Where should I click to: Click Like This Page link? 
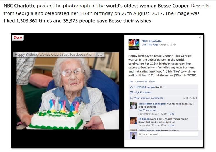150,44
